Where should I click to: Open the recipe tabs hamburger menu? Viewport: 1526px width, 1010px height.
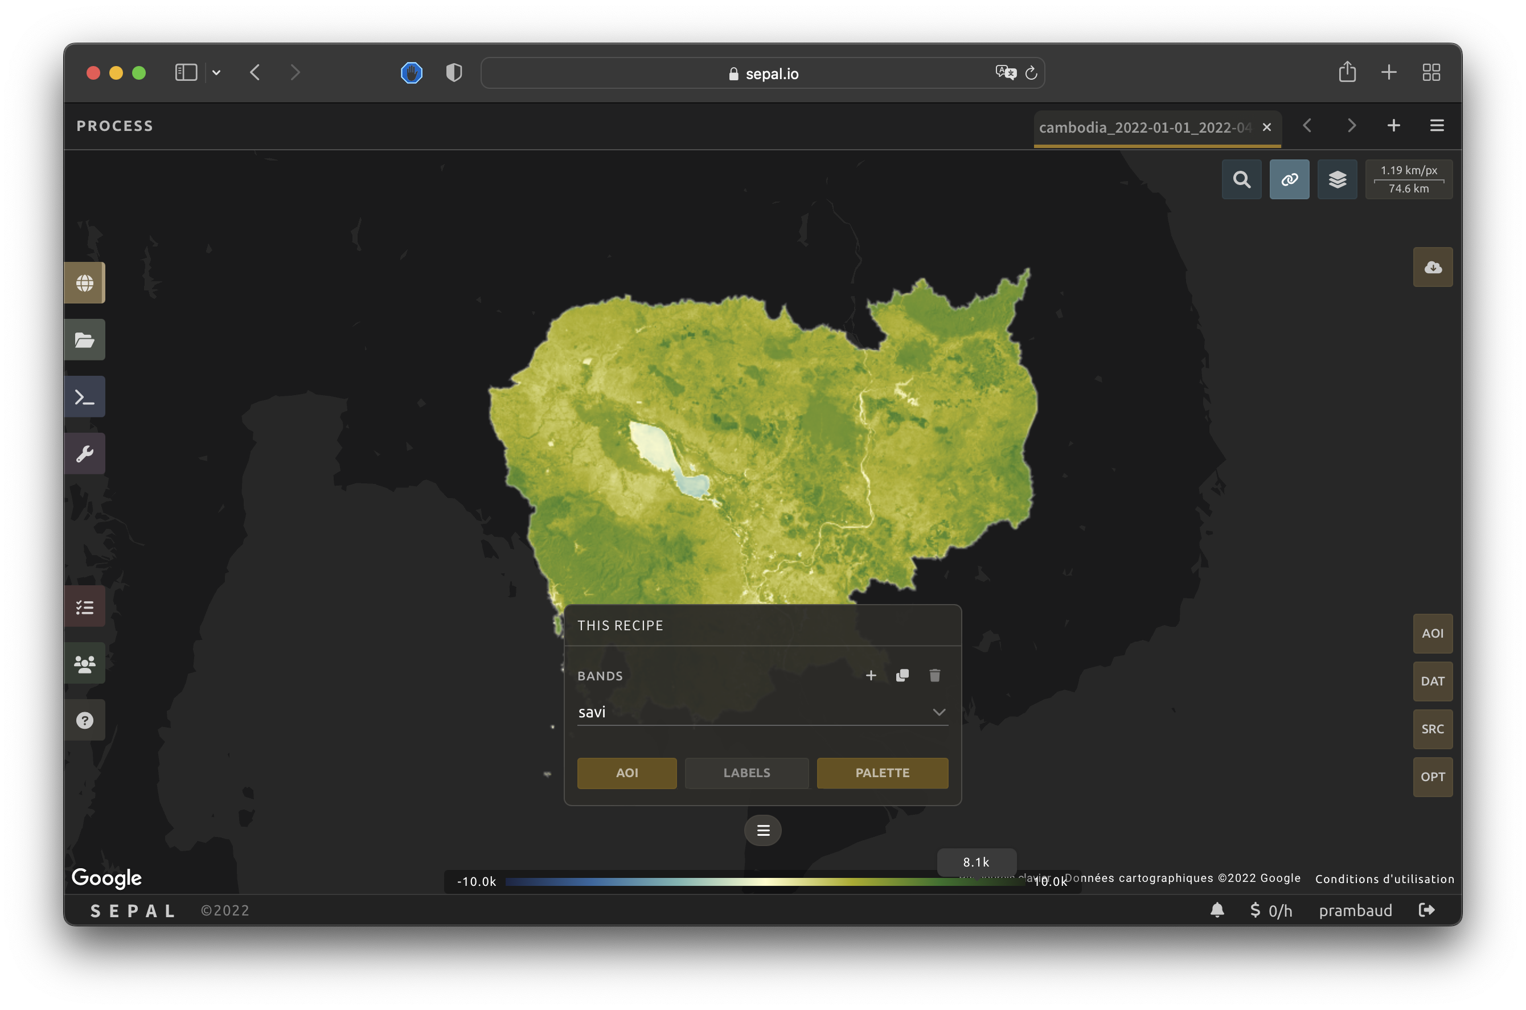pyautogui.click(x=1437, y=126)
